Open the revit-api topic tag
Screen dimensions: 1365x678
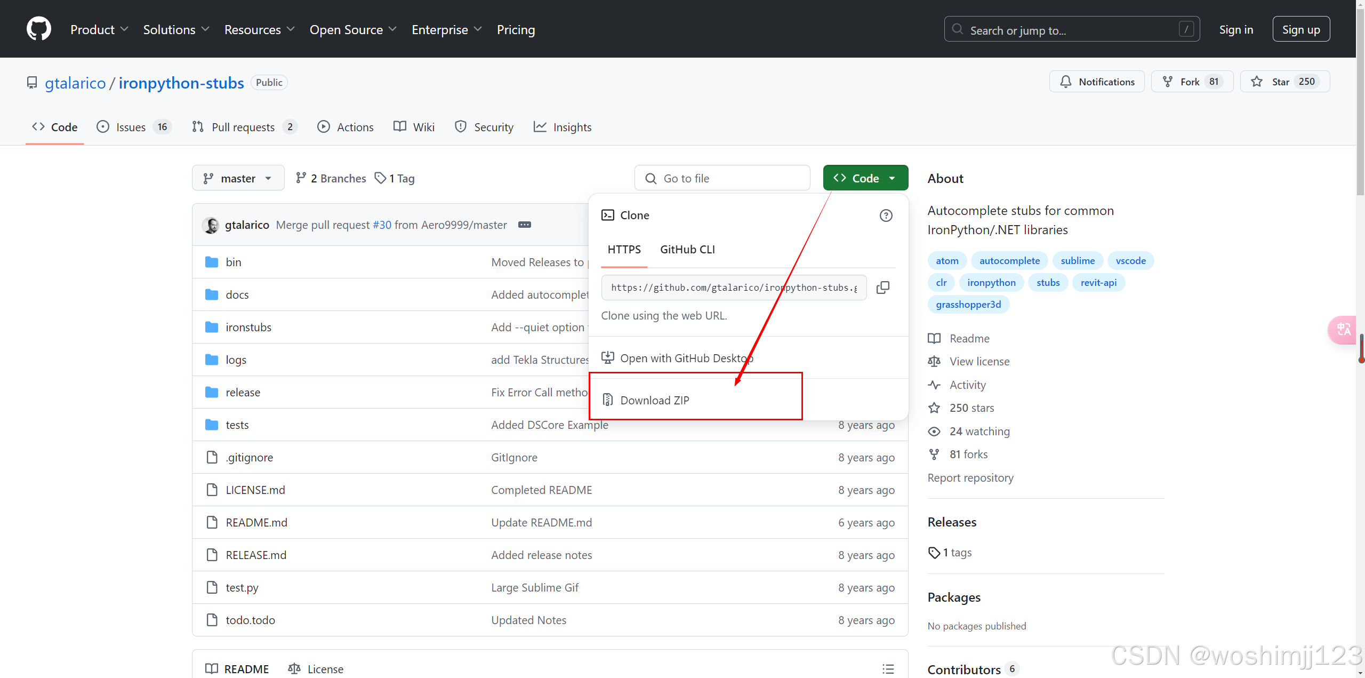1098,283
